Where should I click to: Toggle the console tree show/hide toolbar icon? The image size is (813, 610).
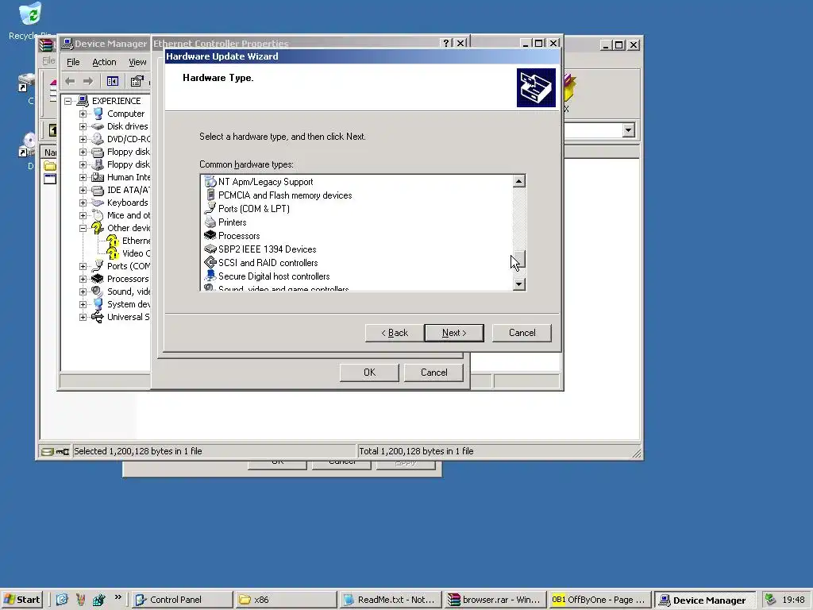(113, 81)
